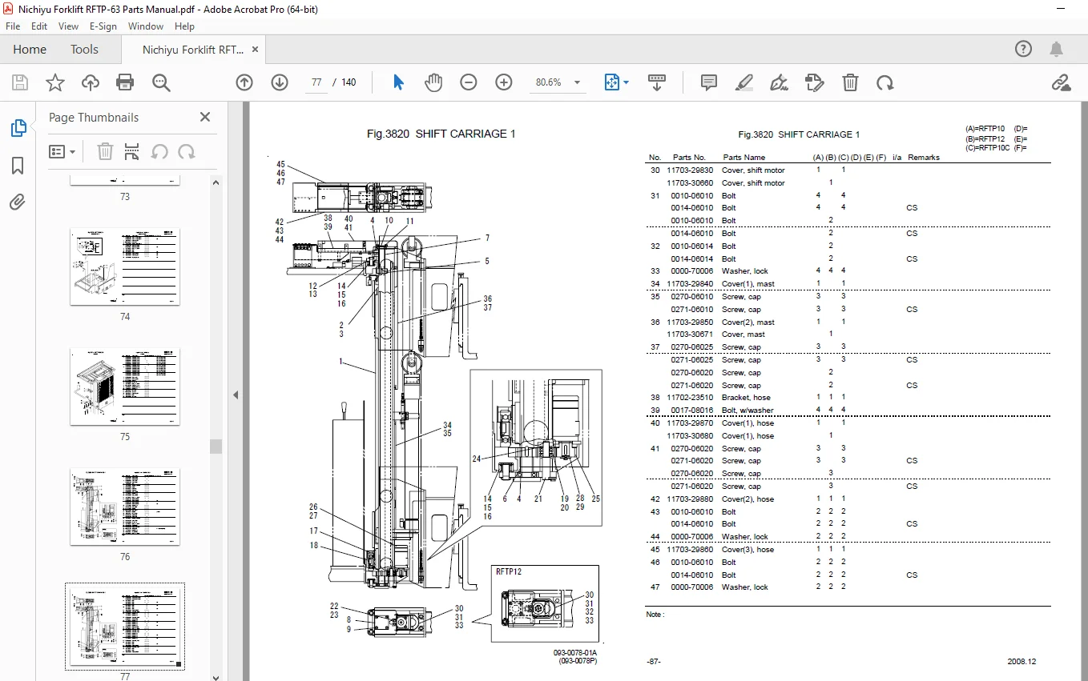Zoom out with minus button
1088x681 pixels.
(469, 82)
